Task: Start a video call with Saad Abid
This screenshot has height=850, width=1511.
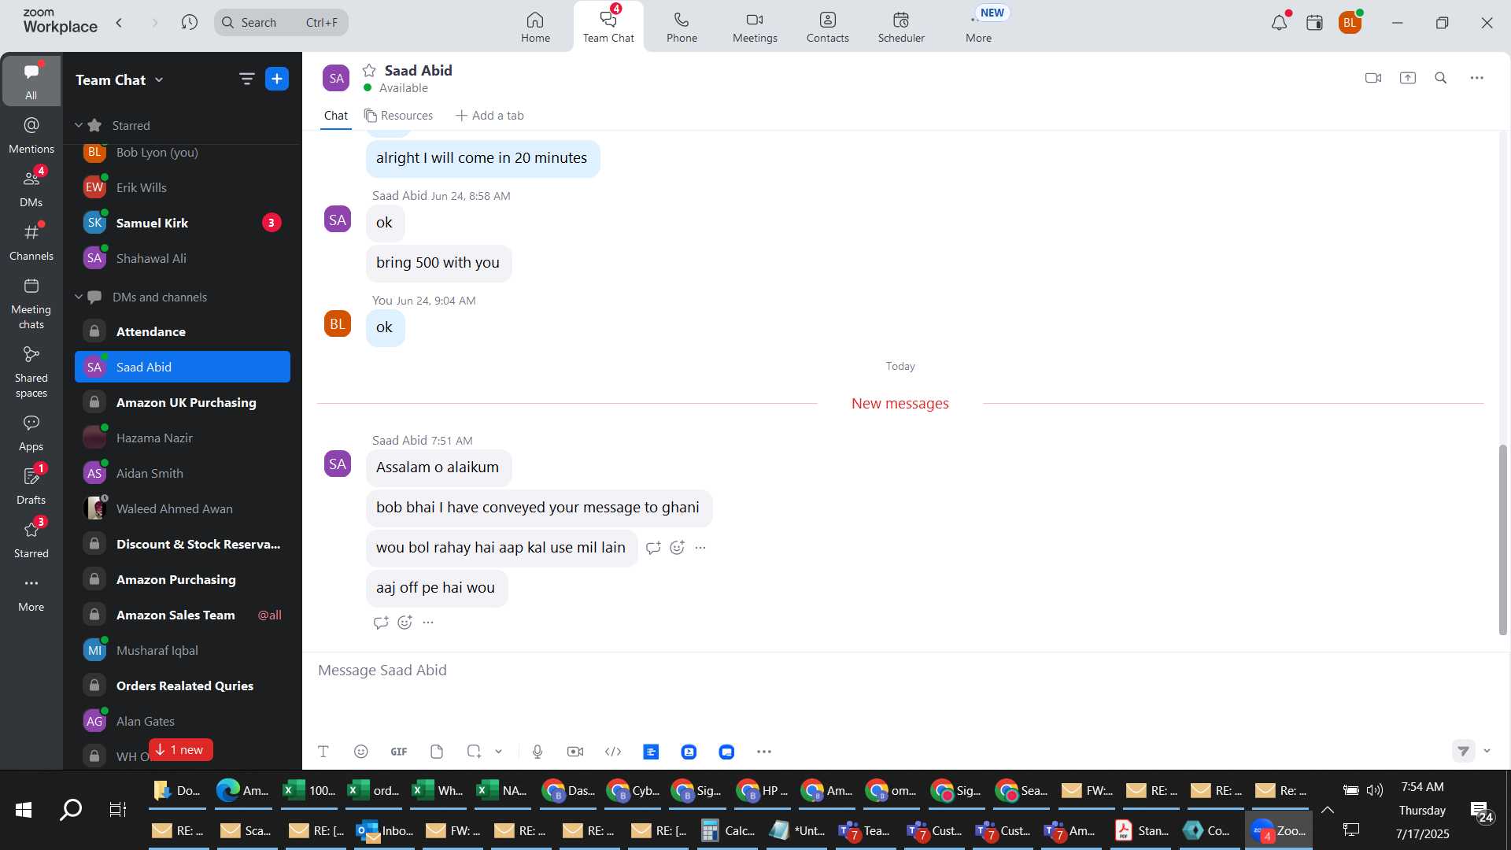Action: tap(1373, 78)
